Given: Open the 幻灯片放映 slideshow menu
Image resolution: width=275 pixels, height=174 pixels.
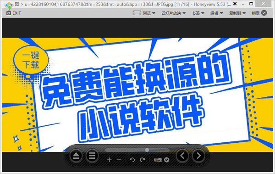Looking at the screenshot, I should (173, 13).
